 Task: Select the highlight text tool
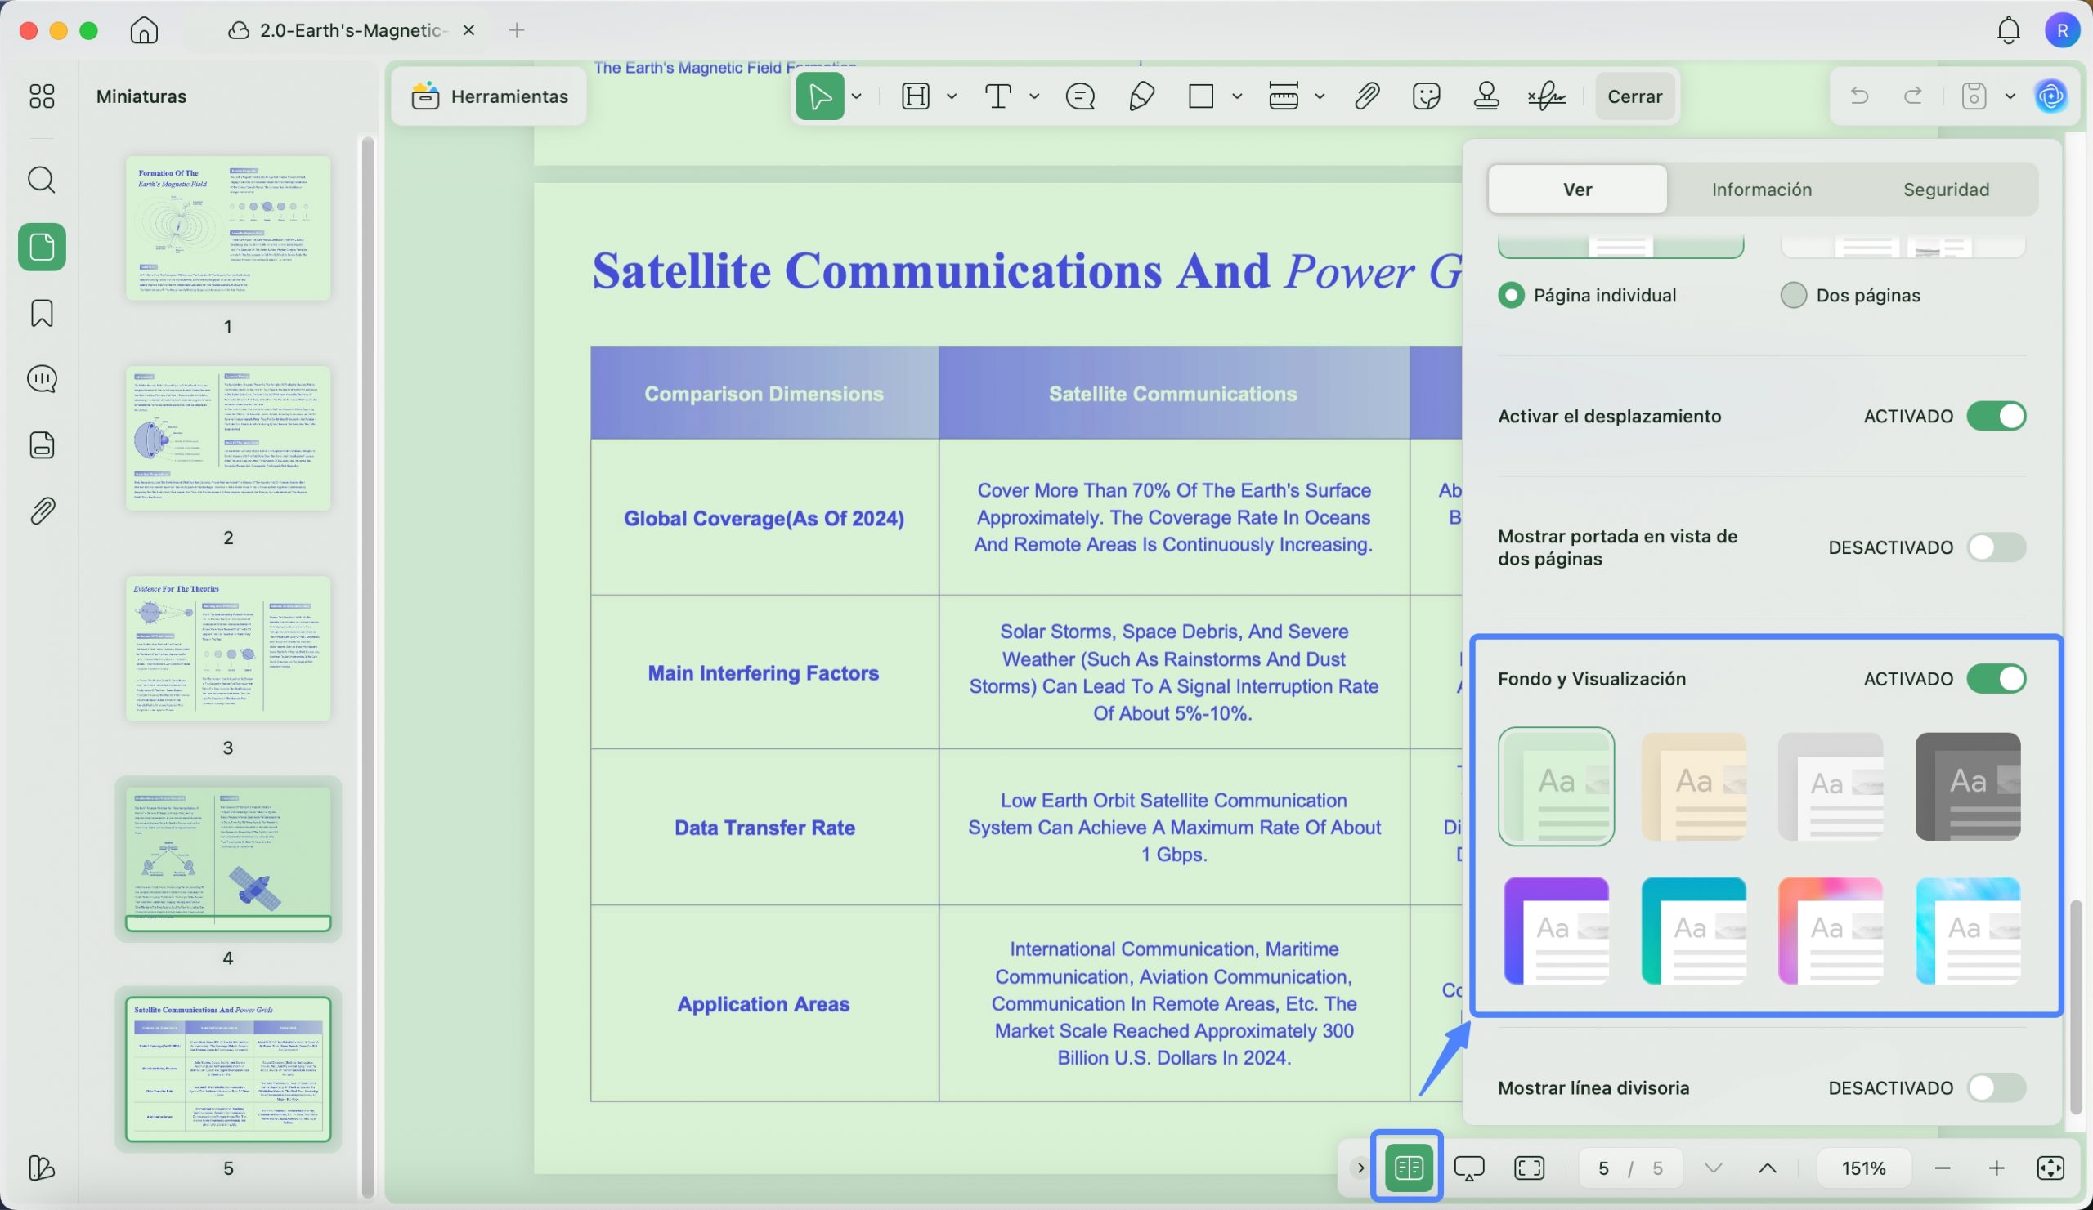pyautogui.click(x=915, y=96)
